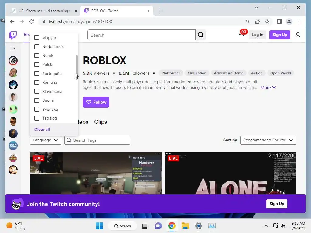Click the magnifier search button beside Search box
This screenshot has height=233, width=311.
tap(201, 35)
